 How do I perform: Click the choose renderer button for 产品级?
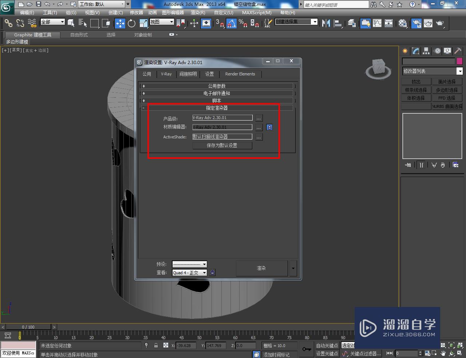point(259,118)
